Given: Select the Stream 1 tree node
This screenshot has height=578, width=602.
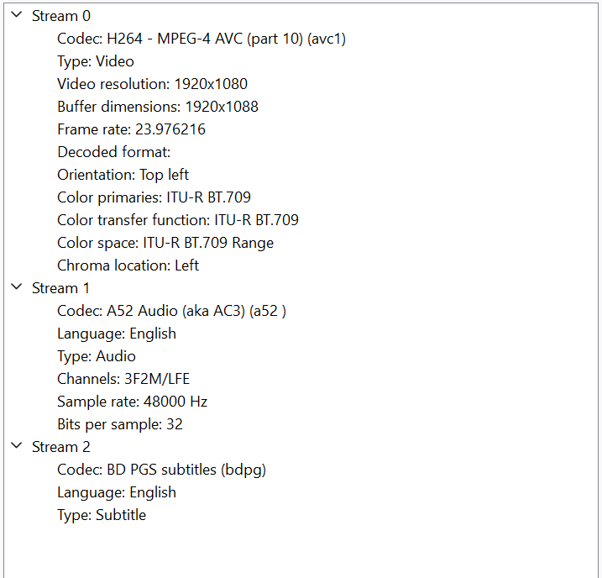Looking at the screenshot, I should 60,288.
